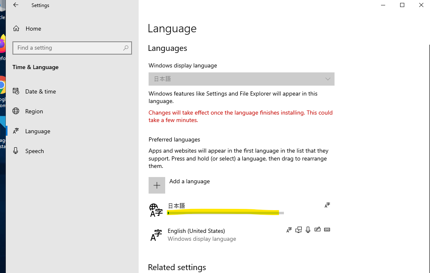Click the Find a setting search box
The image size is (430, 273).
coord(72,48)
